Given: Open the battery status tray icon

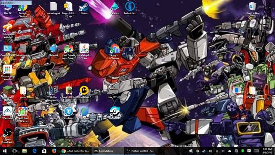Looking at the screenshot, I should coord(210,151).
